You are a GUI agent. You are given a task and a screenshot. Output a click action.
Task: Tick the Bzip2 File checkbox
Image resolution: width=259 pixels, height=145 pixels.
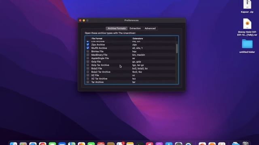click(88, 68)
